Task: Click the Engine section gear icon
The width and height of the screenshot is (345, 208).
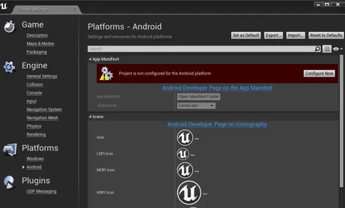Action: [9, 67]
